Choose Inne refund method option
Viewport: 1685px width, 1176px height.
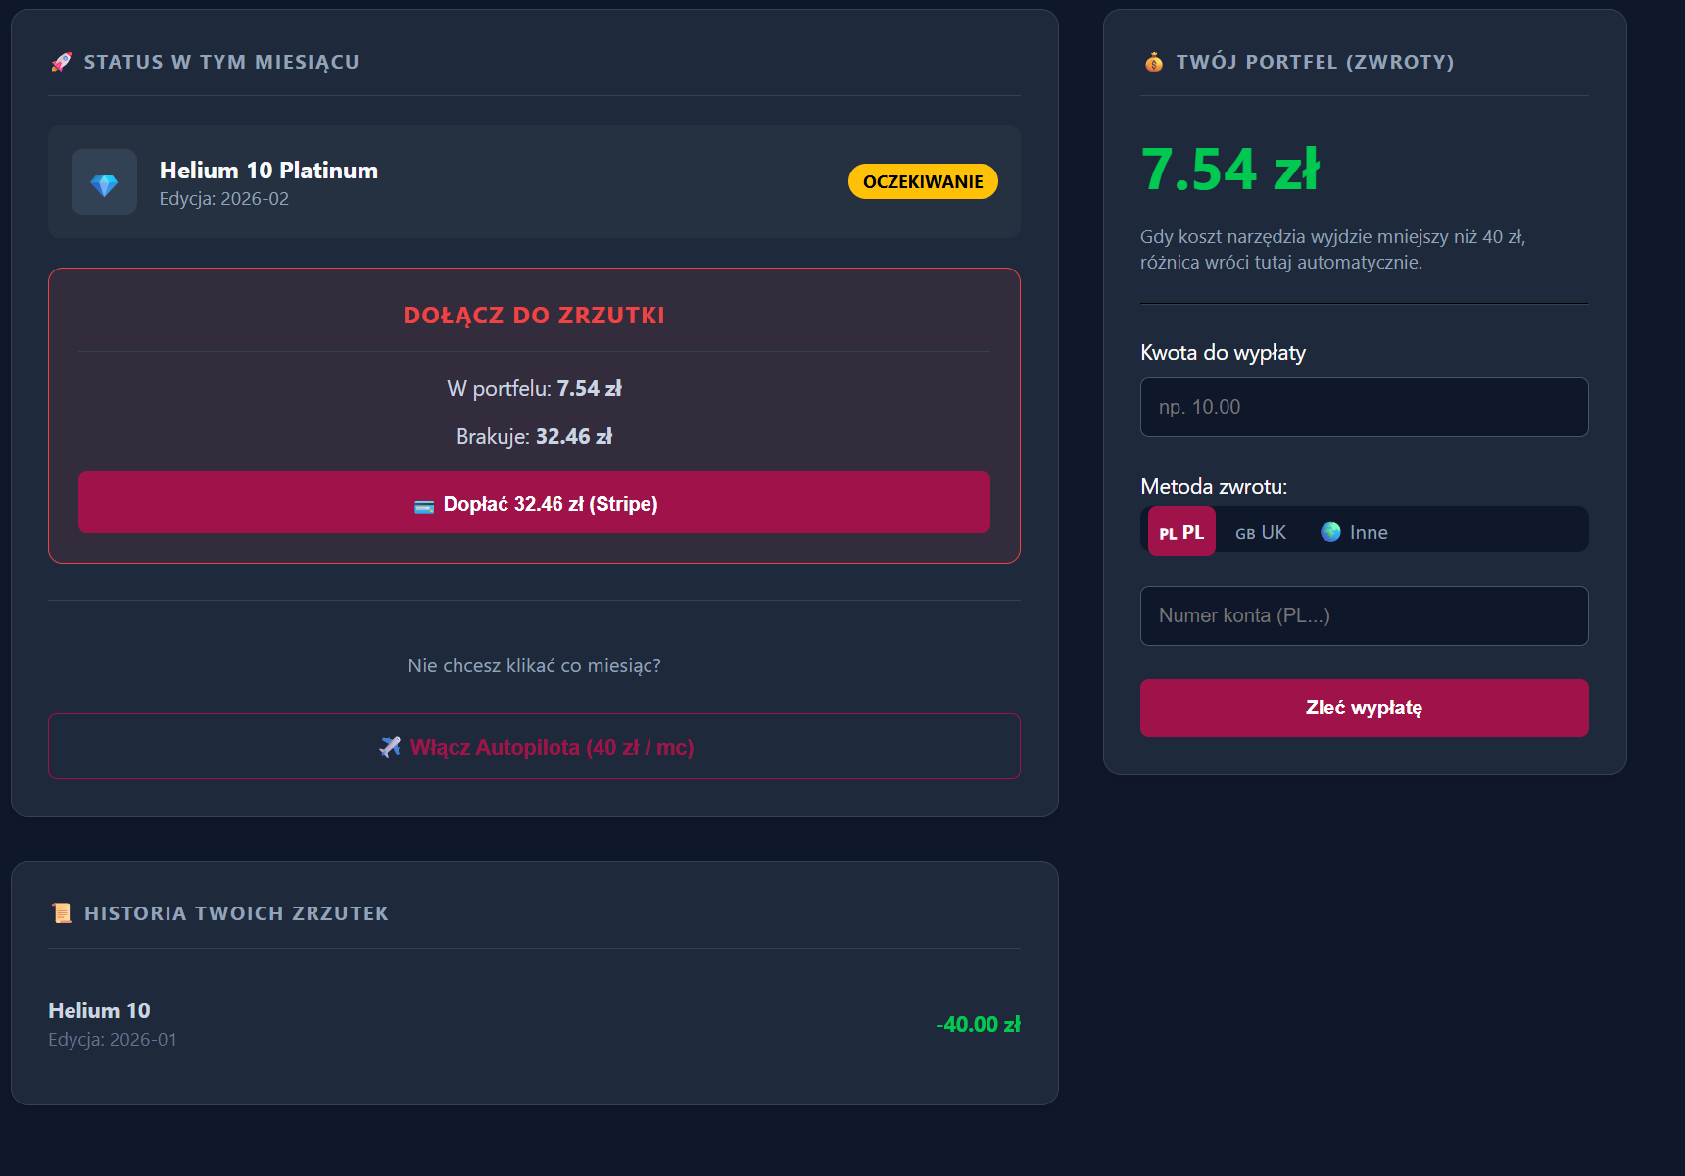[1355, 532]
